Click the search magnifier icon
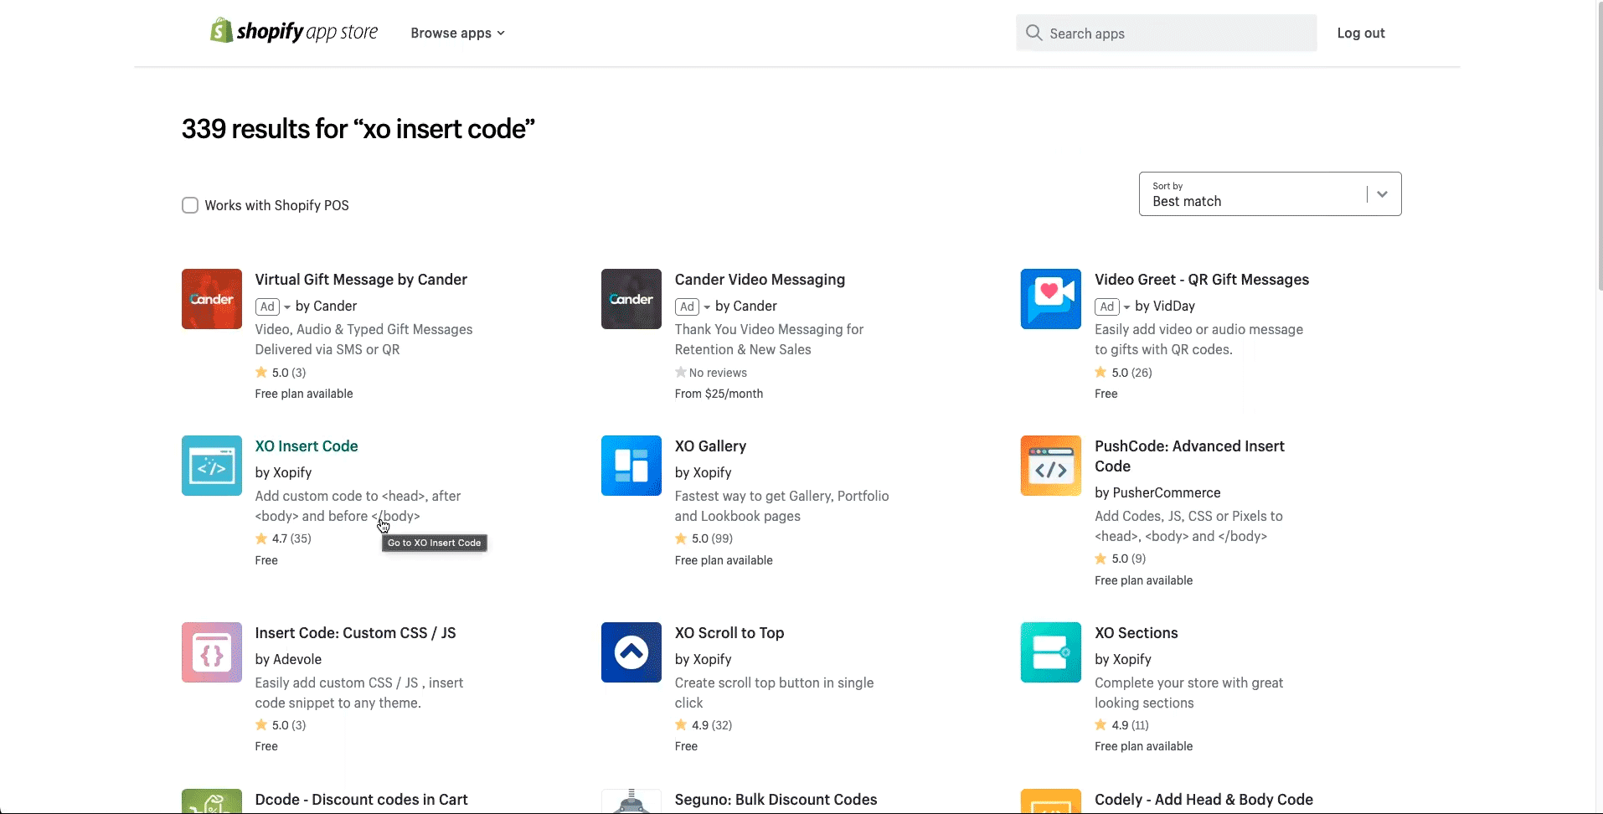The width and height of the screenshot is (1603, 814). click(x=1034, y=33)
